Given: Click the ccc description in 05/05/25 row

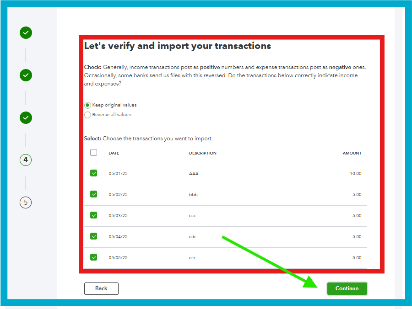Looking at the screenshot, I should point(192,258).
